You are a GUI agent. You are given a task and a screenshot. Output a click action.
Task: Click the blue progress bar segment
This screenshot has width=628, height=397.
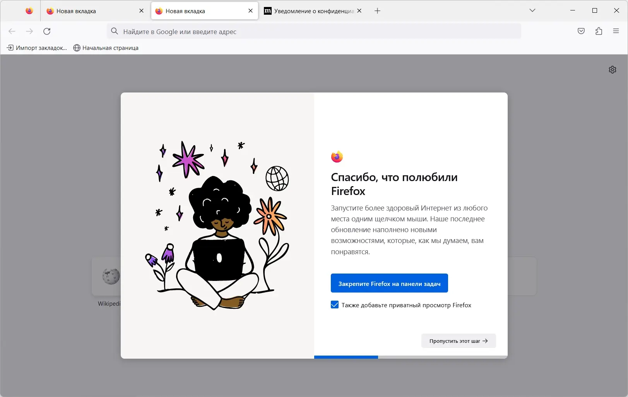point(346,357)
